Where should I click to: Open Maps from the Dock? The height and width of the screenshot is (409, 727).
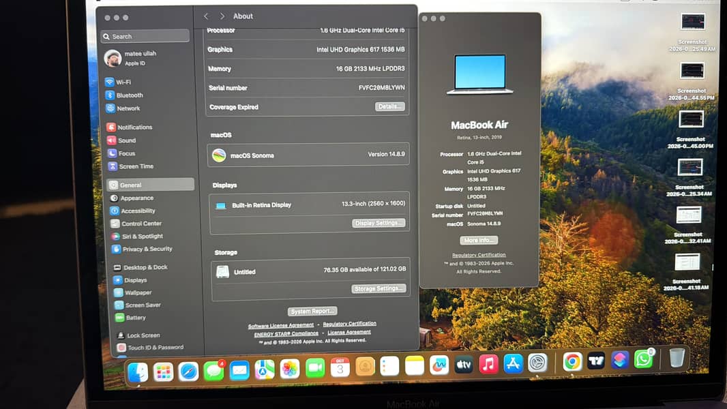265,369
